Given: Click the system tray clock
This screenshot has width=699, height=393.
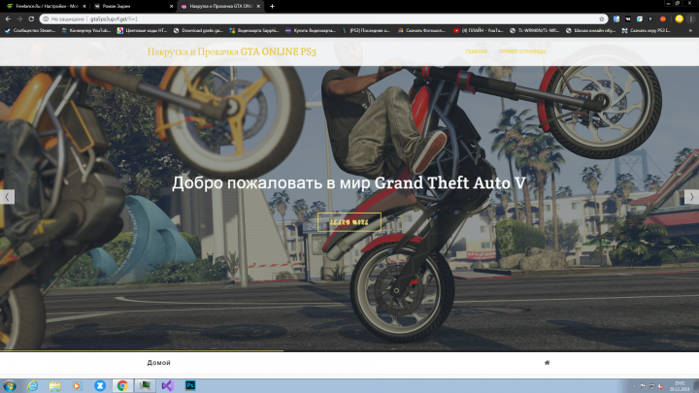Looking at the screenshot, I should pyautogui.click(x=680, y=386).
